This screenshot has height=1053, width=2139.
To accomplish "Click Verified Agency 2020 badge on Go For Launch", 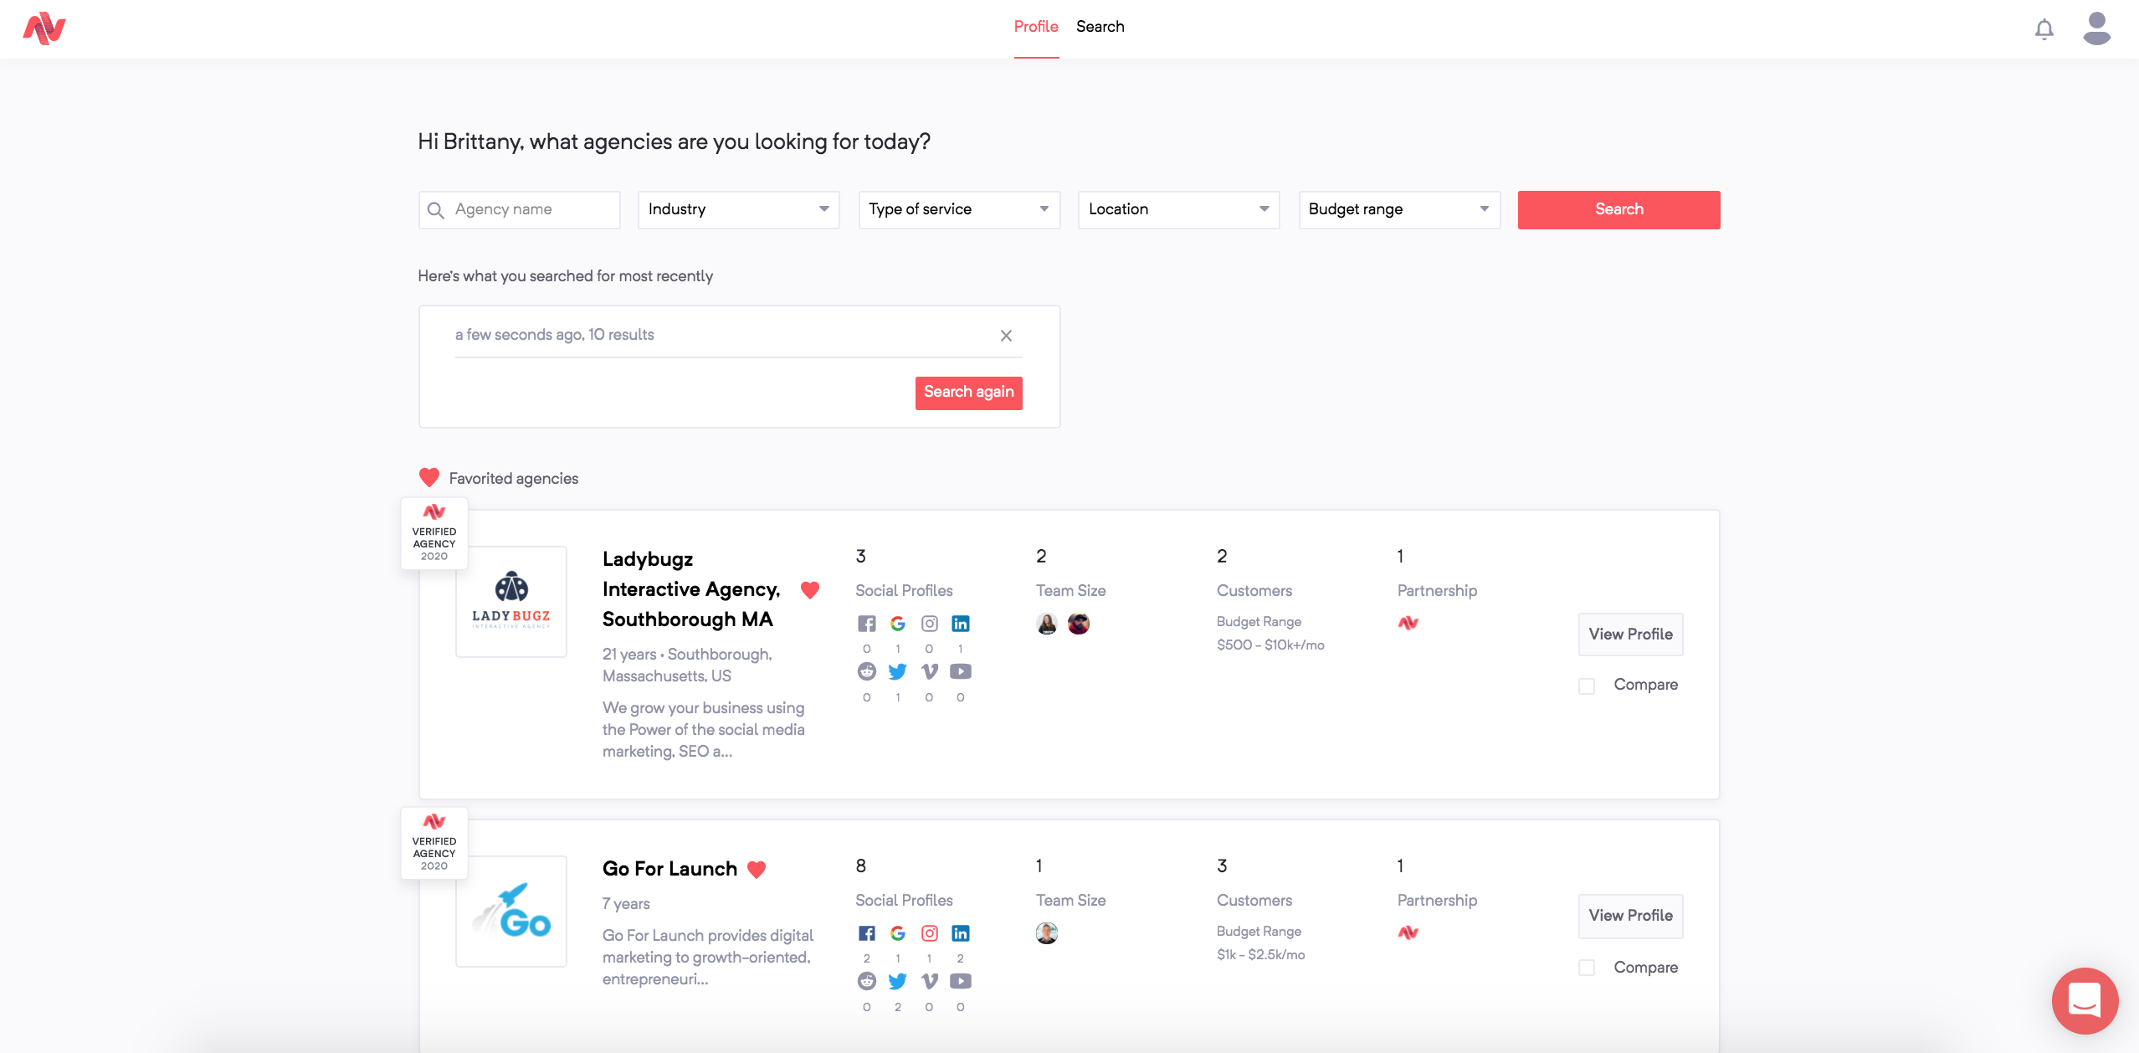I will click(433, 843).
